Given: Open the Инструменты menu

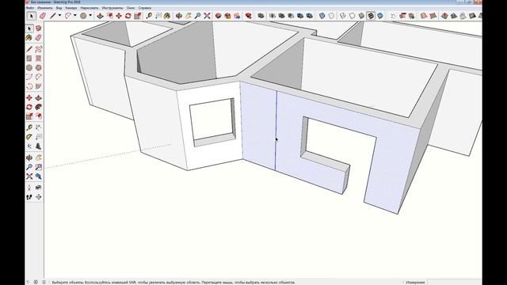Looking at the screenshot, I should pos(112,8).
